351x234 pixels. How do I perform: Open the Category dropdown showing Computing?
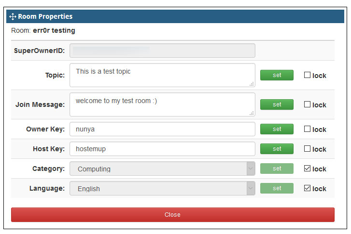tap(162, 169)
